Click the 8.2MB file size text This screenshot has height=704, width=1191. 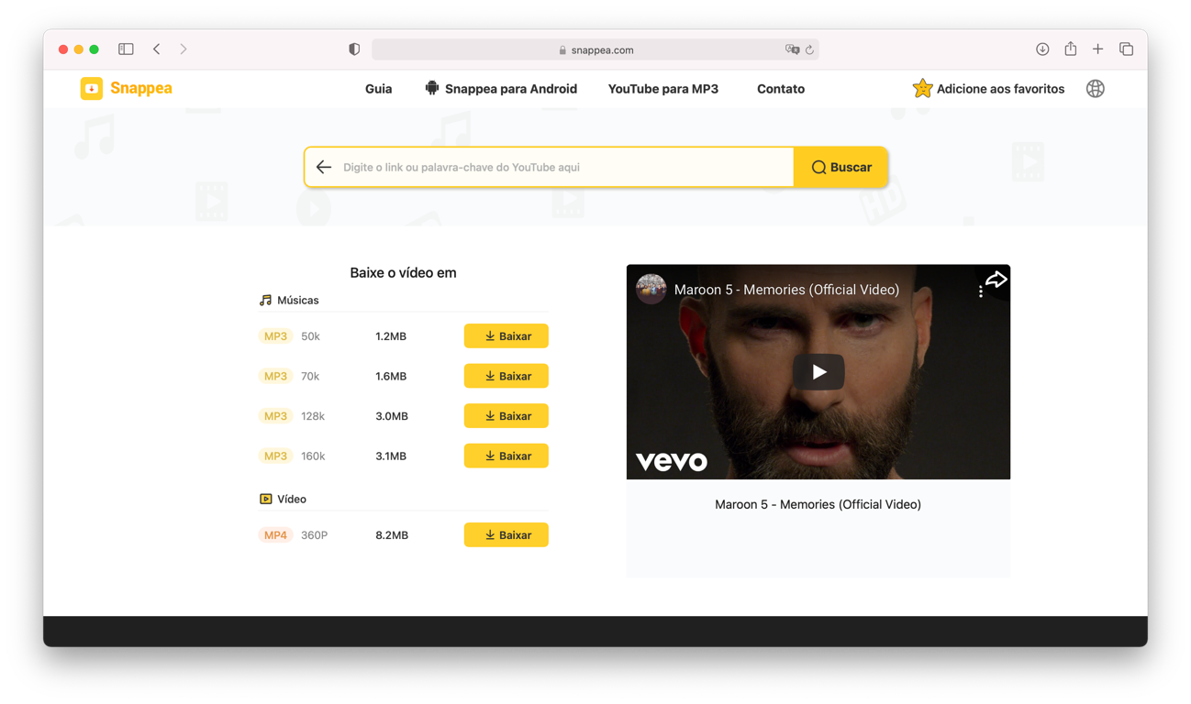(392, 535)
